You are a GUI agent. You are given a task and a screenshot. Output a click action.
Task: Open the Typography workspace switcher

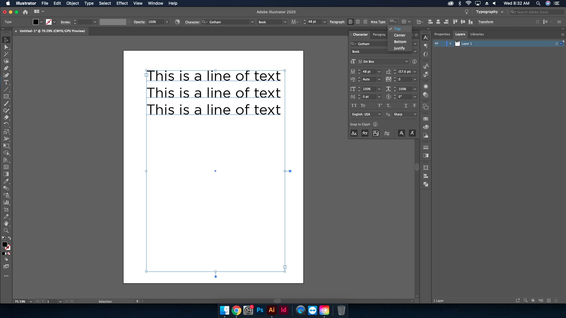tap(490, 12)
